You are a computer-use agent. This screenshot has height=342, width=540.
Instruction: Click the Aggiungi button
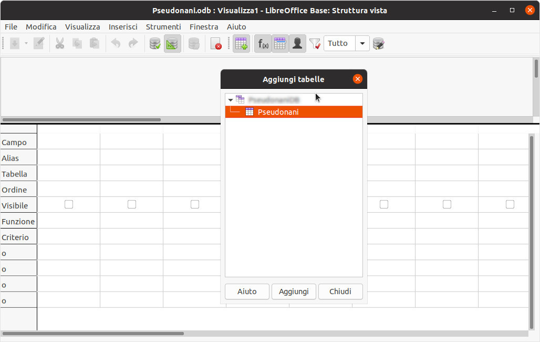294,292
